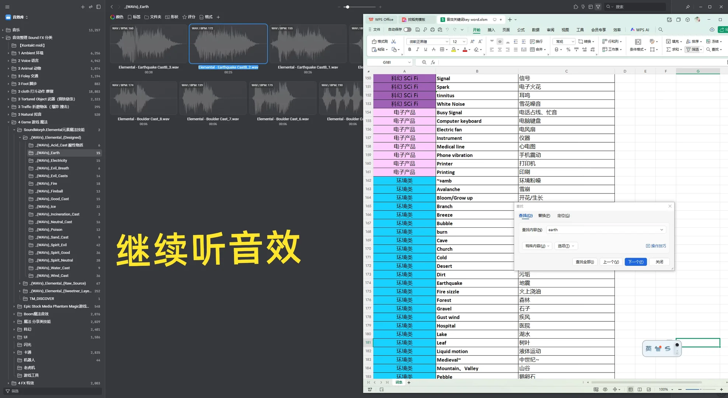Viewport: 728px width, 398px height.
Task: Open the search content dropdown showing earth
Action: [661, 230]
